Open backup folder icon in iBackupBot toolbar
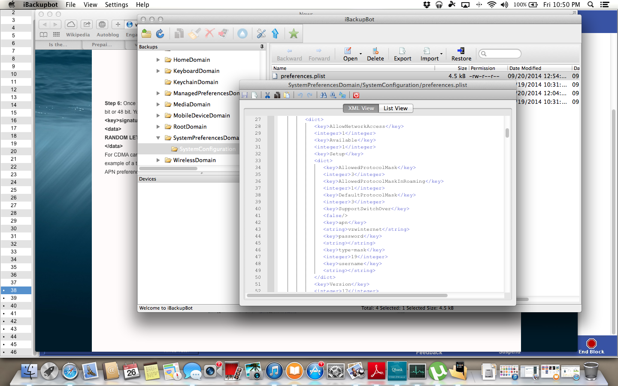 [146, 33]
